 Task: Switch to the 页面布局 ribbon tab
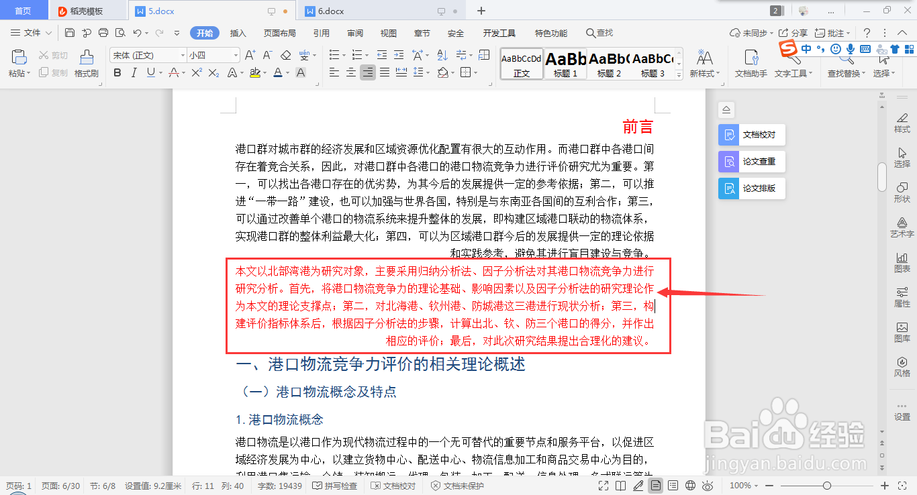[x=279, y=32]
